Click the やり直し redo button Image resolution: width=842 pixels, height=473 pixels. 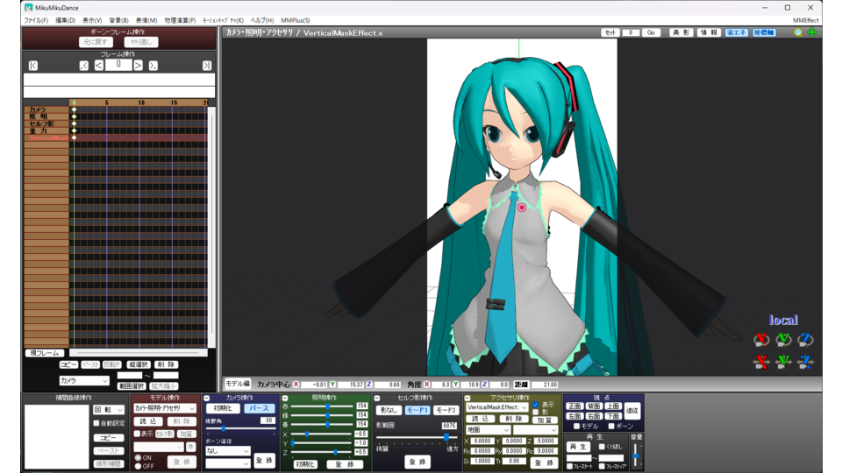tap(141, 42)
